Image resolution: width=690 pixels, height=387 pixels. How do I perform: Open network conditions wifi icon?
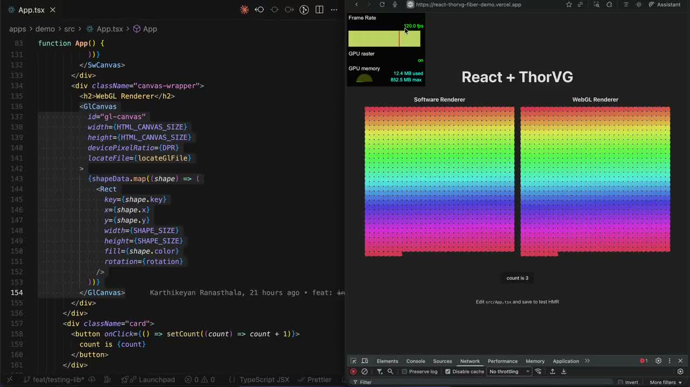click(x=538, y=371)
